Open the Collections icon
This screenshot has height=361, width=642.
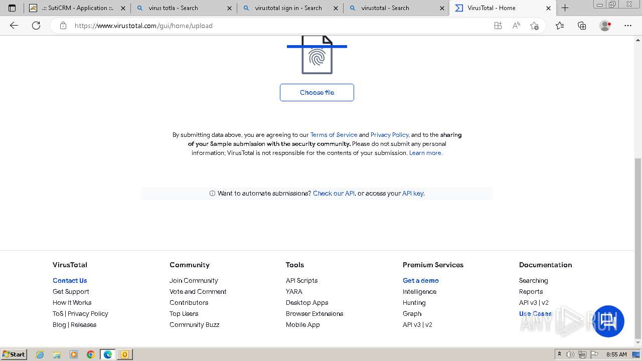click(582, 26)
